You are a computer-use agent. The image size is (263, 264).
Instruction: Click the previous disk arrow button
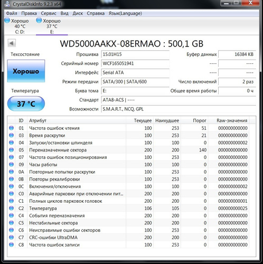(x=12, y=43)
